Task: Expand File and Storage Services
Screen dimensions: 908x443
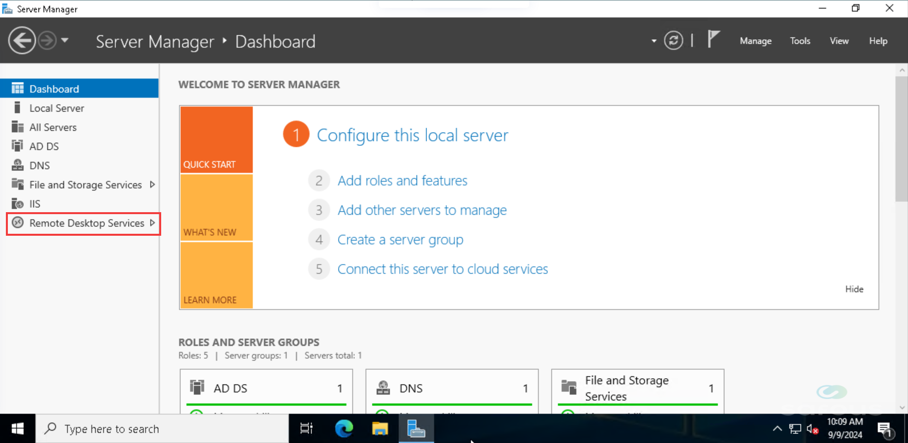Action: 85,185
